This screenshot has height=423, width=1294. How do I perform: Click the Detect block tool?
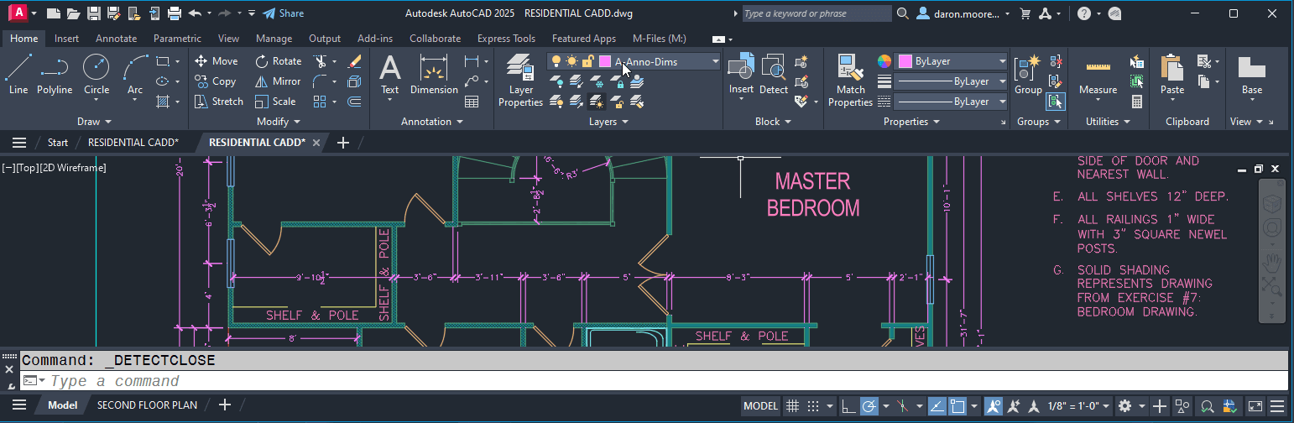[774, 75]
